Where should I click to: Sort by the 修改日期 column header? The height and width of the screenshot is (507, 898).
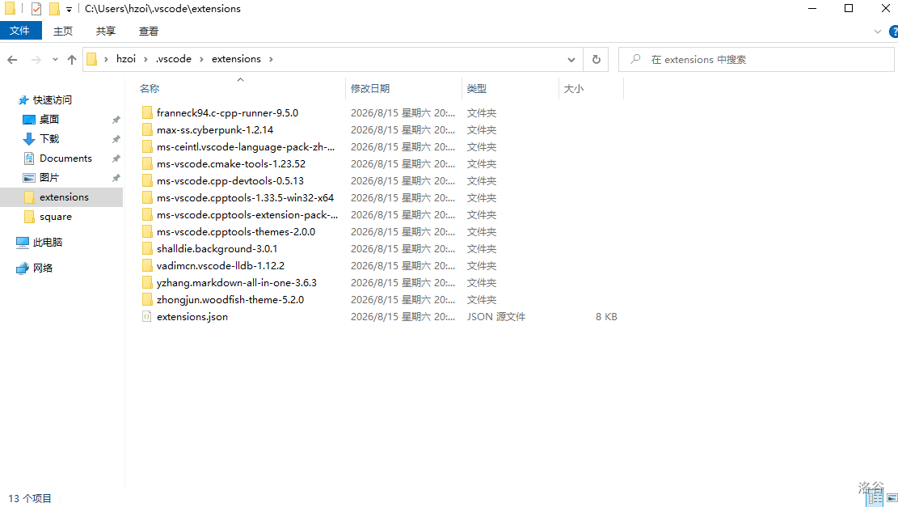[x=370, y=89]
